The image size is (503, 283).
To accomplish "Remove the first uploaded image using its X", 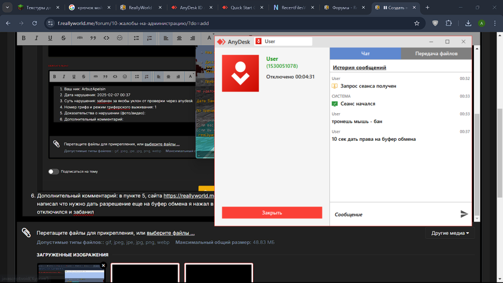I will [103, 265].
